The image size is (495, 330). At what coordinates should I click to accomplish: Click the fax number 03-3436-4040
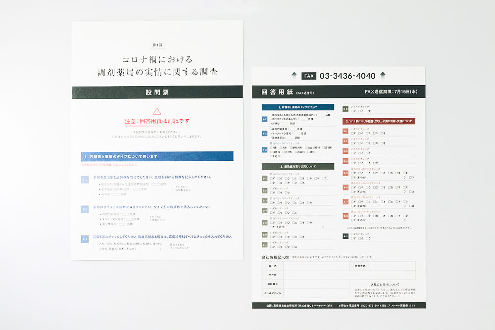click(x=347, y=76)
